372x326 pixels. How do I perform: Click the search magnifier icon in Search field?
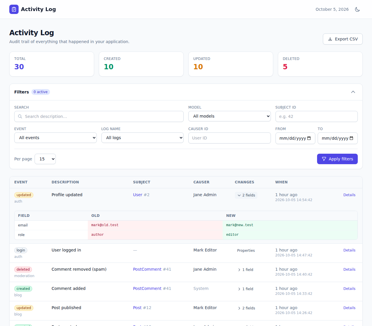[x=20, y=116]
